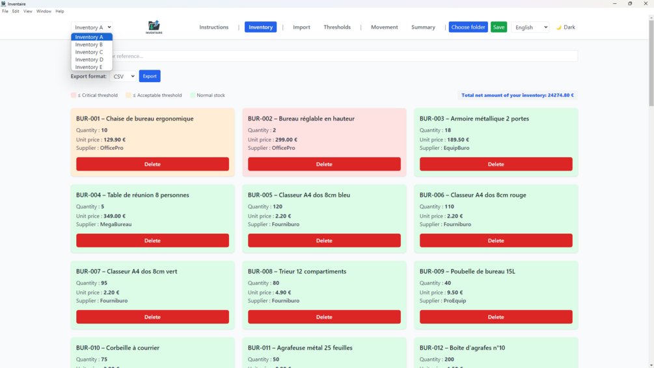Viewport: 654px width, 368px height.
Task: Open the CSV export format dropdown
Action: coord(123,76)
